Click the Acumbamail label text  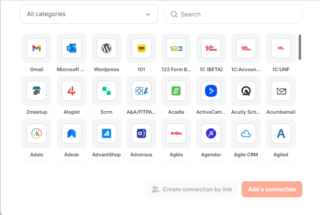281,112
